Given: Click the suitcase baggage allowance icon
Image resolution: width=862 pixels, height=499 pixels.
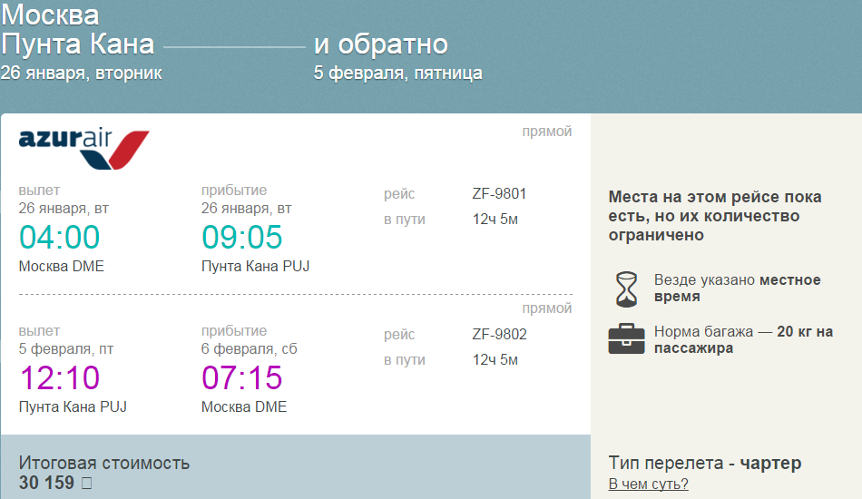Looking at the screenshot, I should (626, 339).
